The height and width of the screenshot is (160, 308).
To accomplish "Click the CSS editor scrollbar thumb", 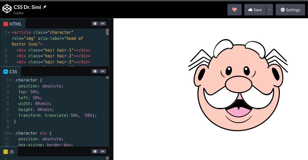I will (x=107, y=78).
